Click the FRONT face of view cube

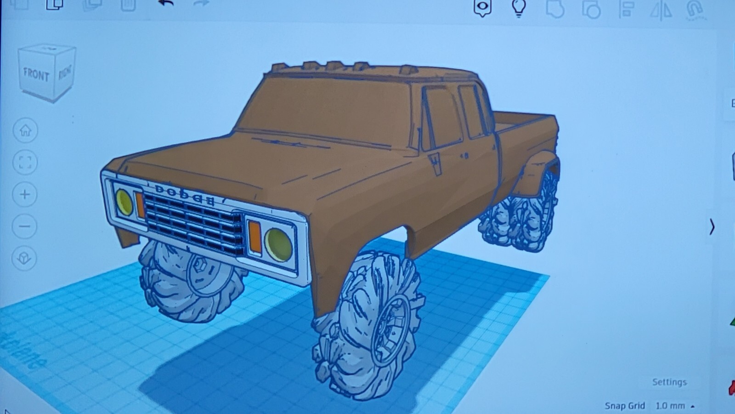click(36, 74)
